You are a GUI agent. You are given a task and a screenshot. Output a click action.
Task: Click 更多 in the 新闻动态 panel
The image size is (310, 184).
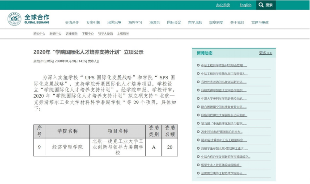[x=265, y=53]
